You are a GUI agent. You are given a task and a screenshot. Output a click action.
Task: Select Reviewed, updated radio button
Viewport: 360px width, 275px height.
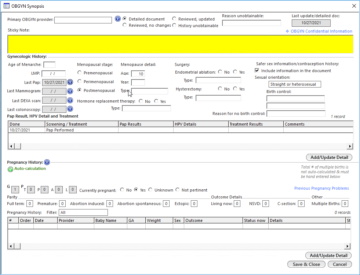click(174, 19)
